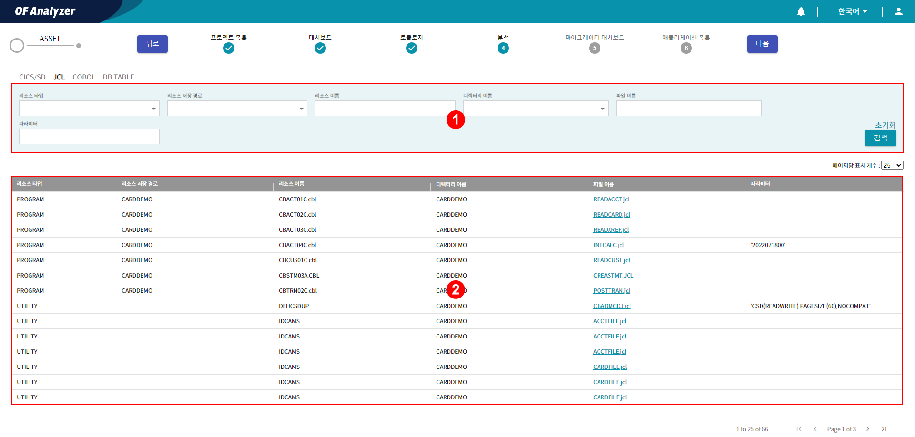Switch to the JCL tab
Screen dimensions: 915x437
point(59,77)
